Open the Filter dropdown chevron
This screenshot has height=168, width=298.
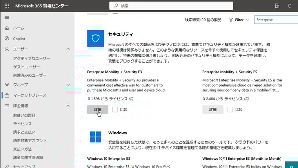coord(247,20)
